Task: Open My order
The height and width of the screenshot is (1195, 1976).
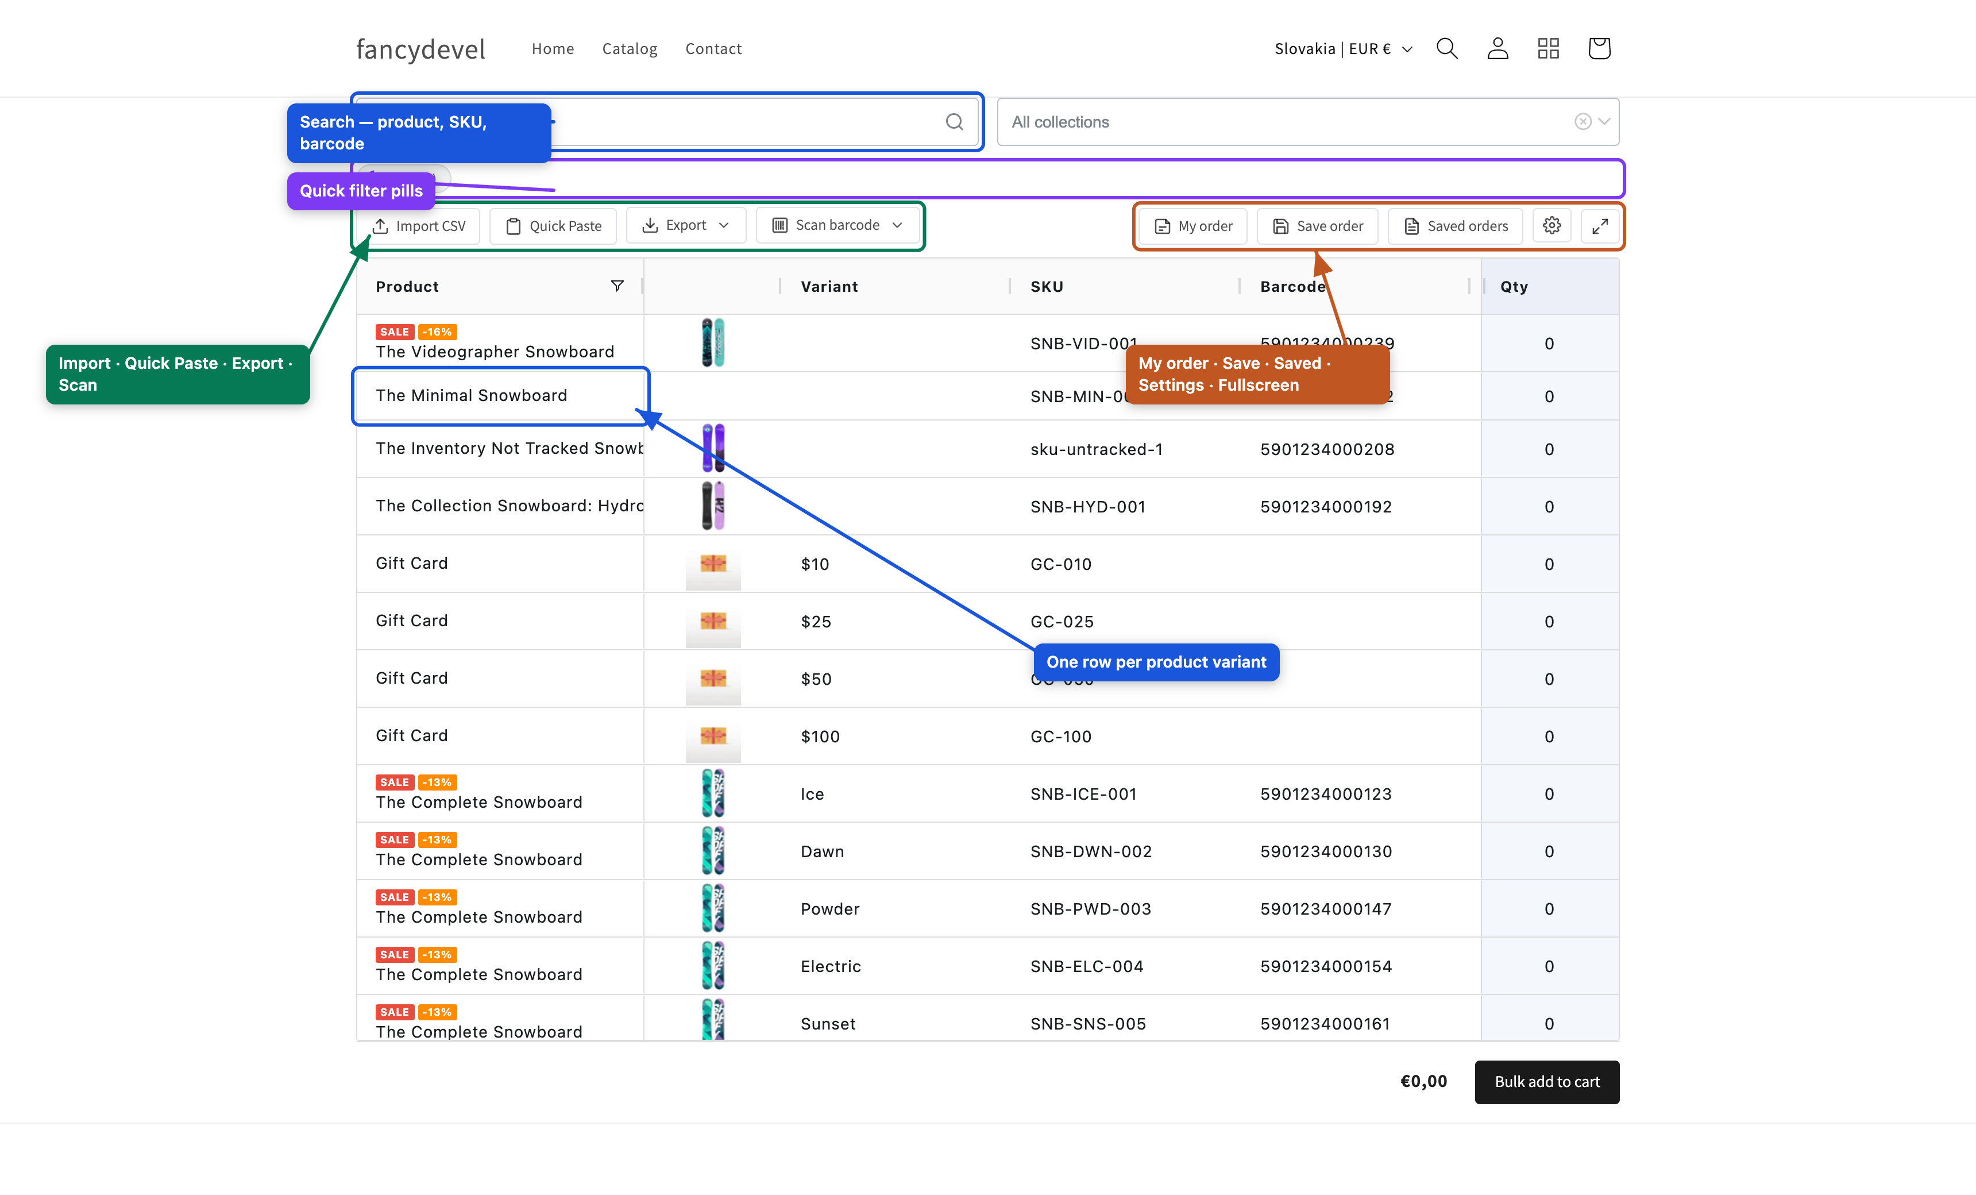Action: coord(1193,226)
